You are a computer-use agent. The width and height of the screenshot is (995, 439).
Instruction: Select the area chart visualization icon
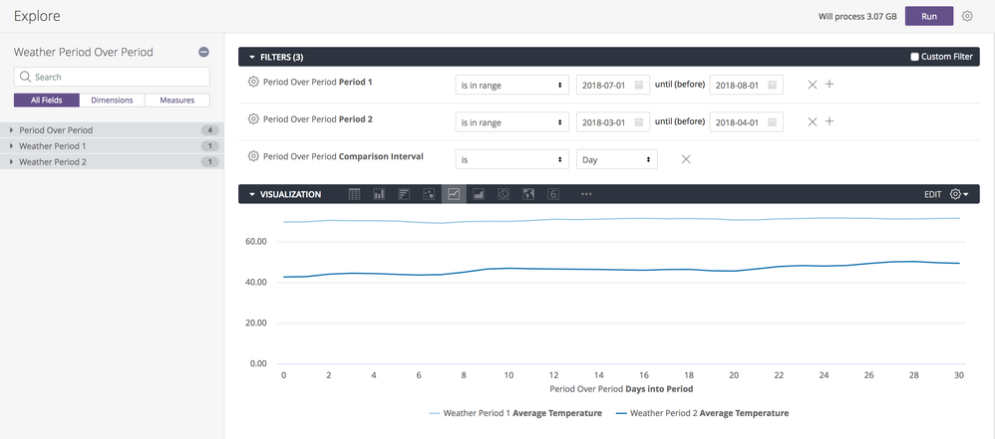479,194
